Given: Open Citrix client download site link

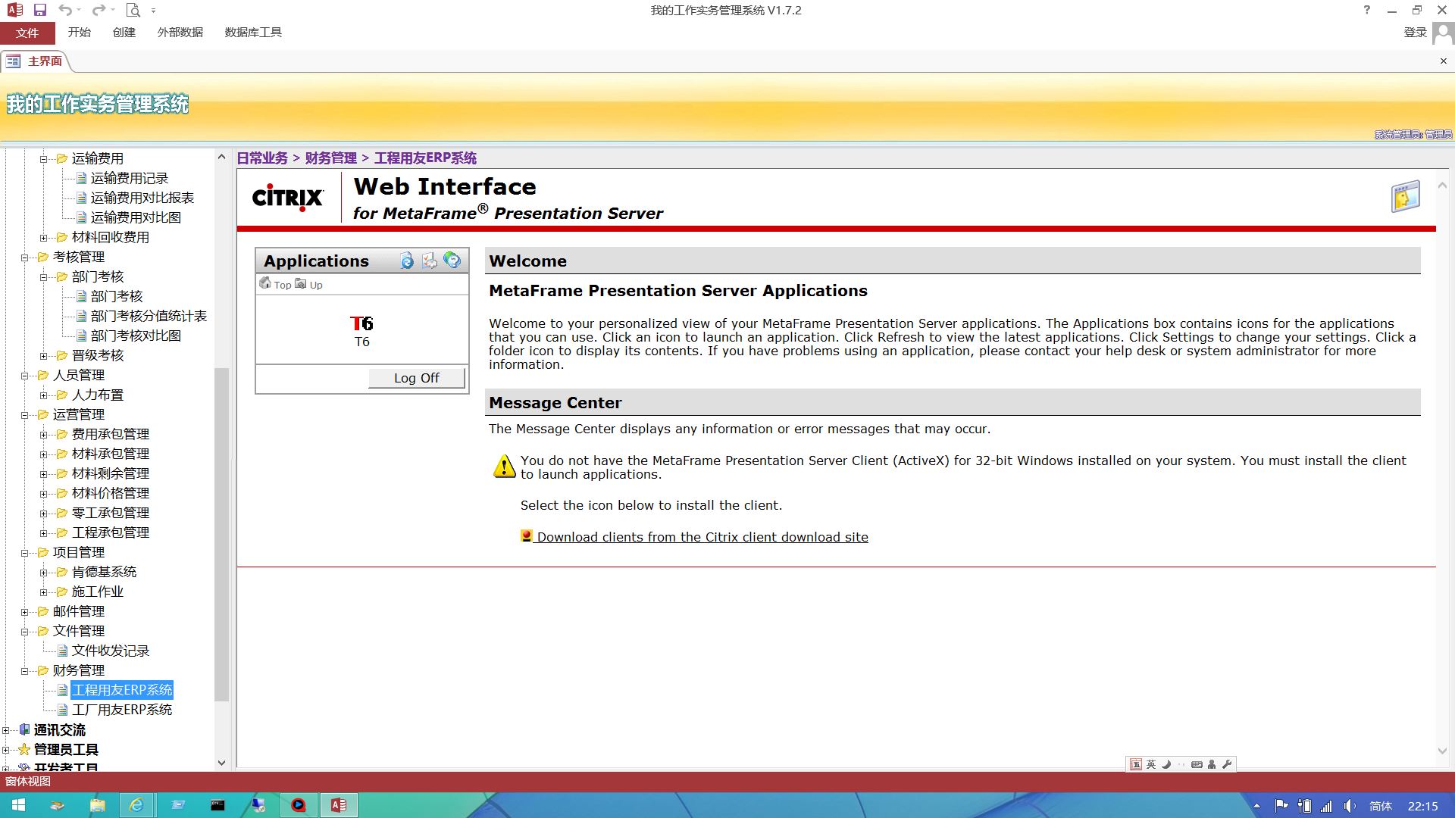Looking at the screenshot, I should pos(702,537).
